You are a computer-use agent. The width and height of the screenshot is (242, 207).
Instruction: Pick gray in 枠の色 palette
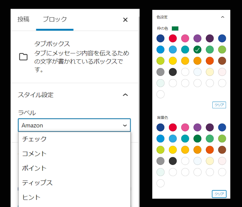click(x=160, y=72)
